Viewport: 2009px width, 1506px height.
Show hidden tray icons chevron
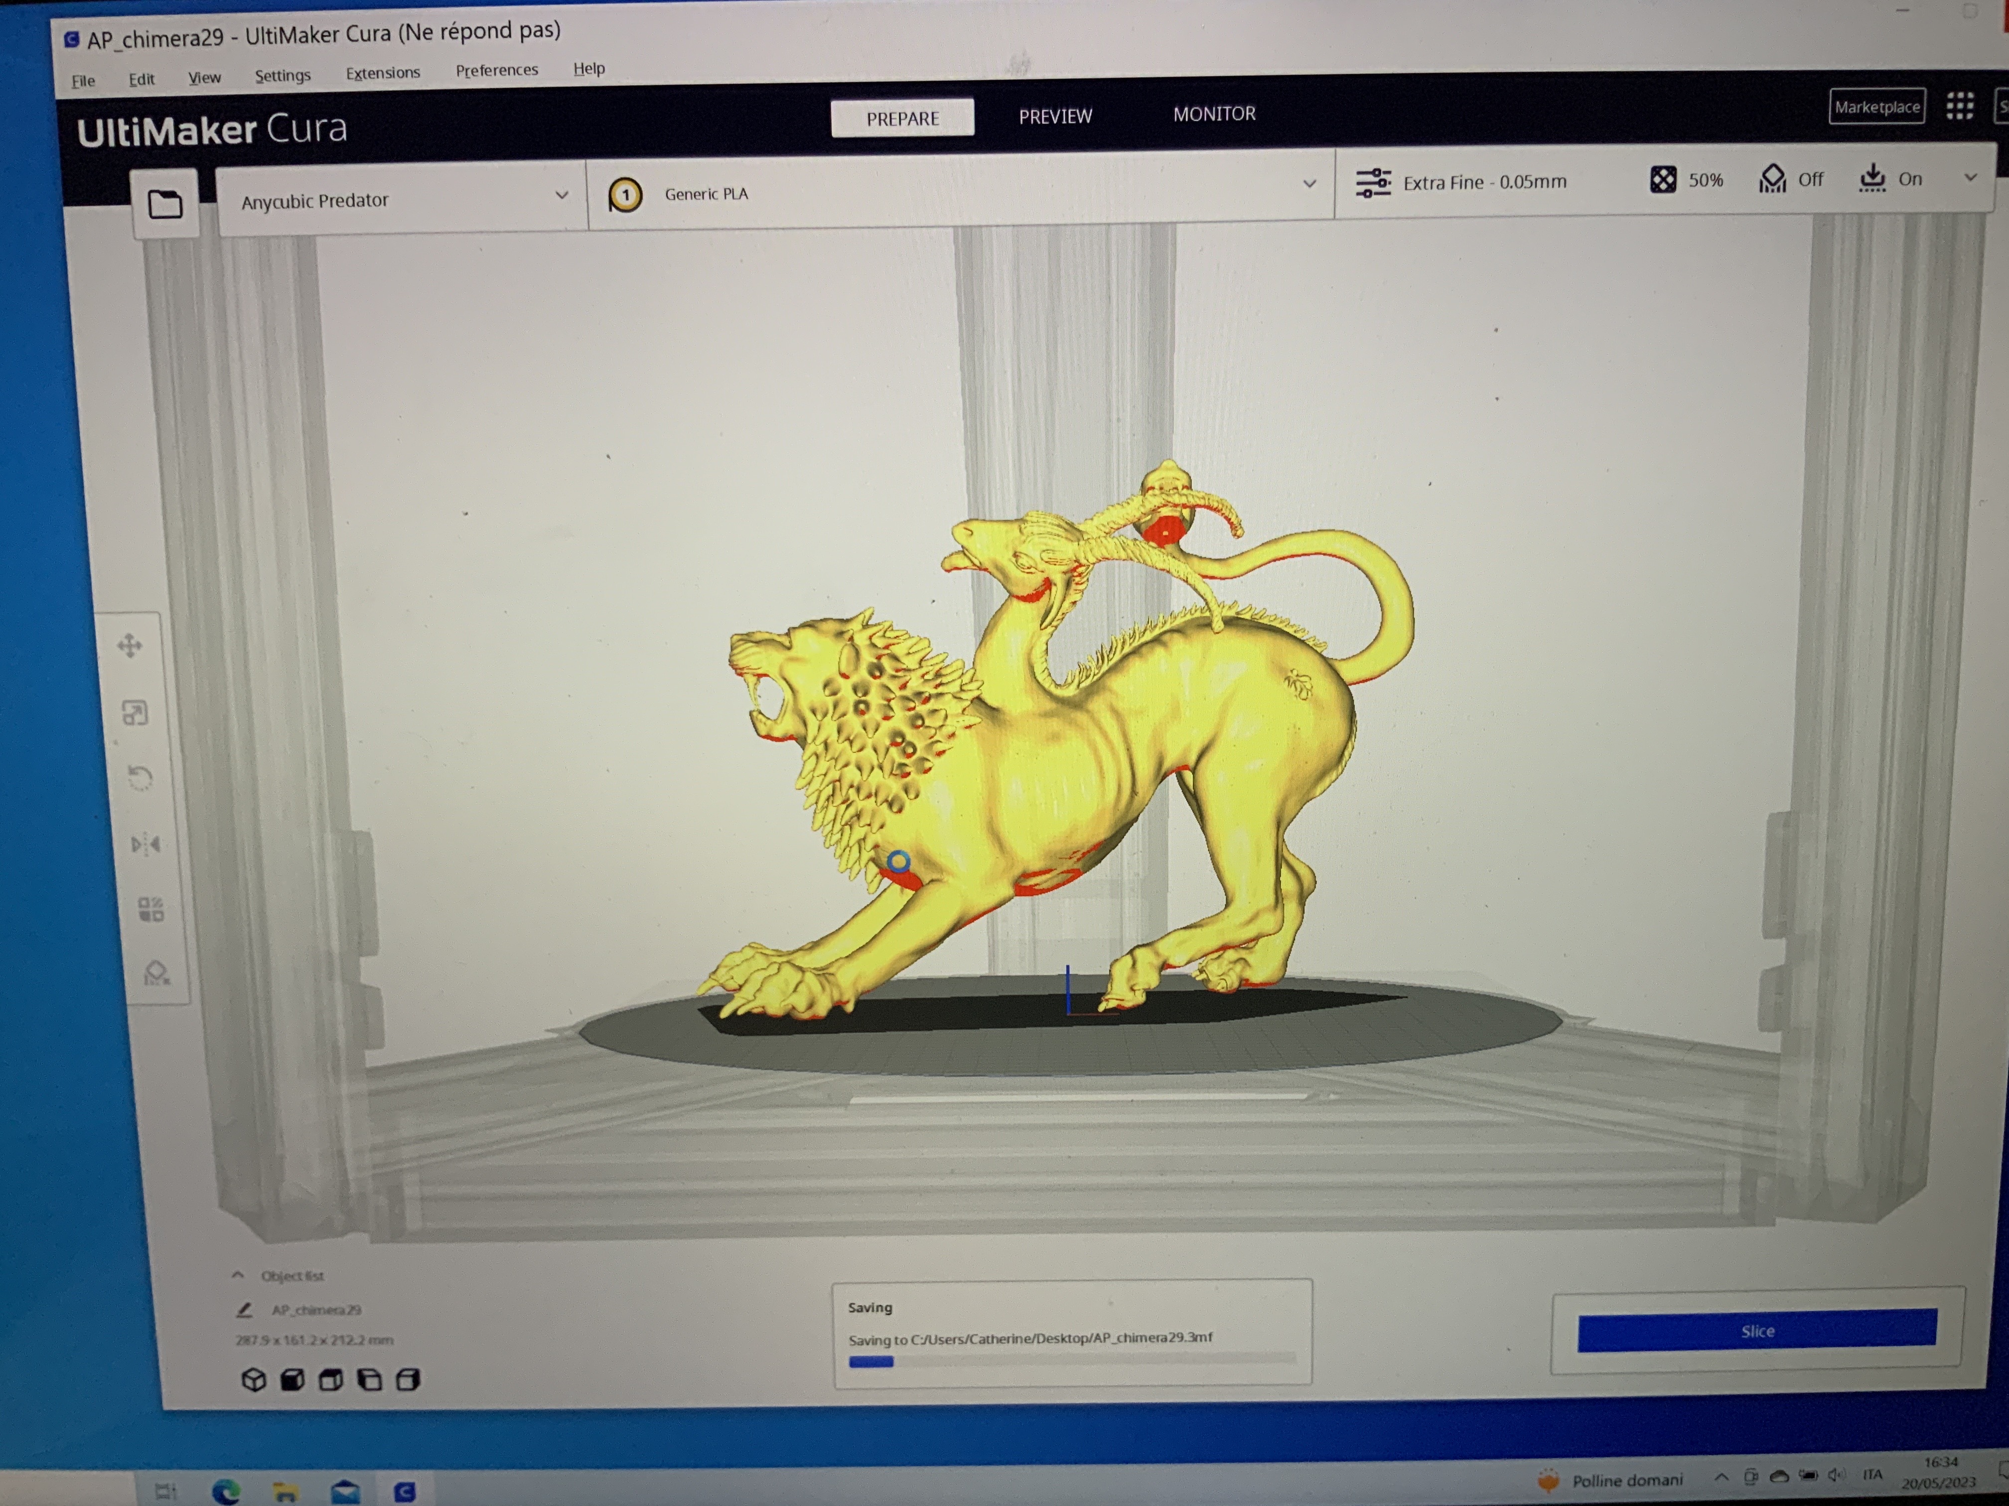1720,1477
